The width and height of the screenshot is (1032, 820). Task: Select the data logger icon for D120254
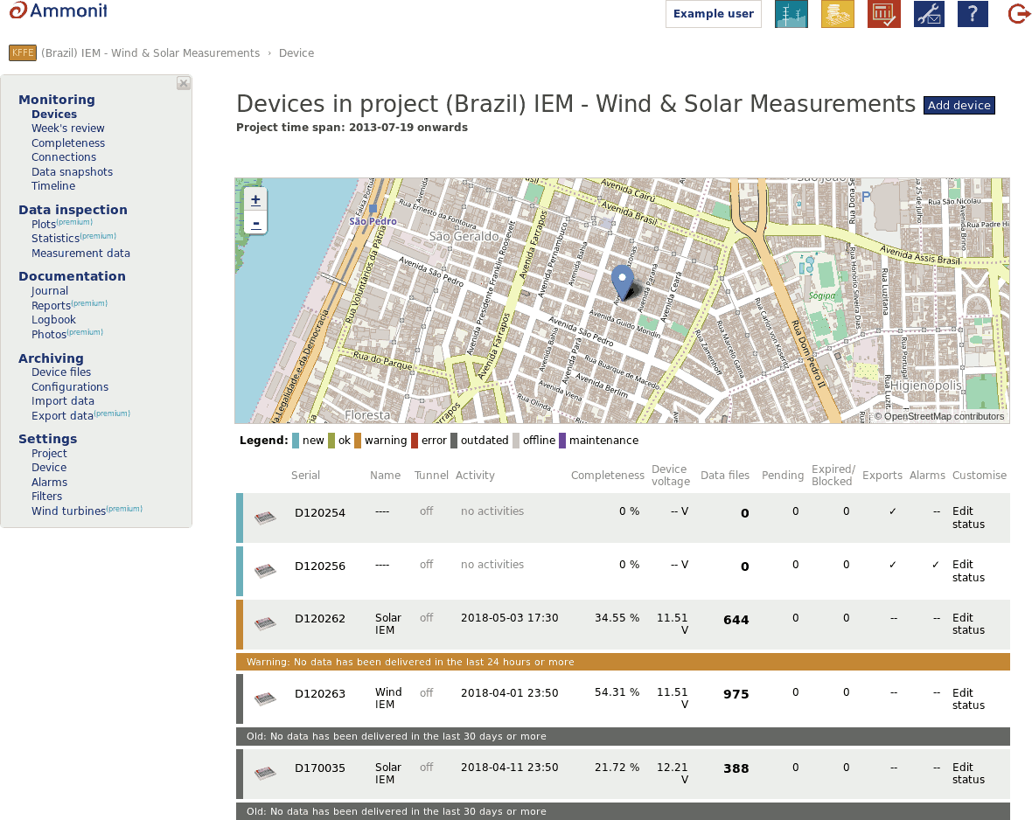click(265, 518)
